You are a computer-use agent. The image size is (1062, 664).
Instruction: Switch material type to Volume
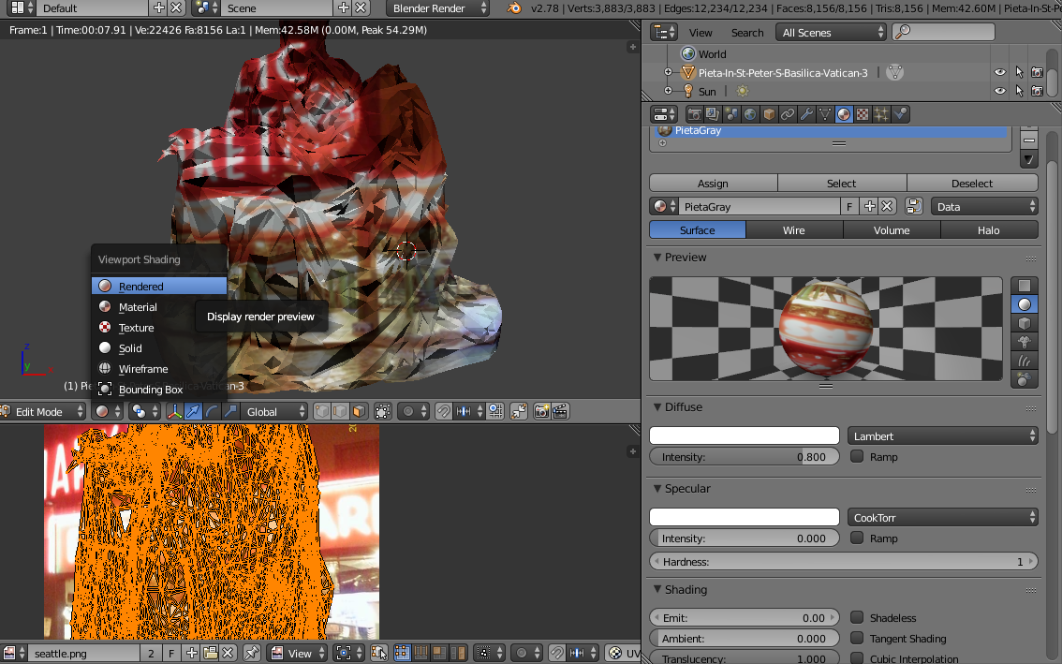click(x=892, y=229)
